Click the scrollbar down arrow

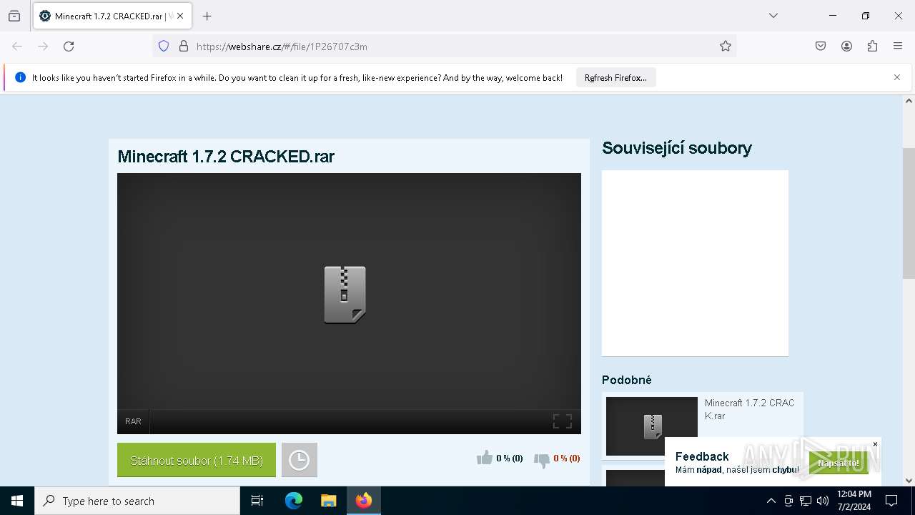pos(909,480)
